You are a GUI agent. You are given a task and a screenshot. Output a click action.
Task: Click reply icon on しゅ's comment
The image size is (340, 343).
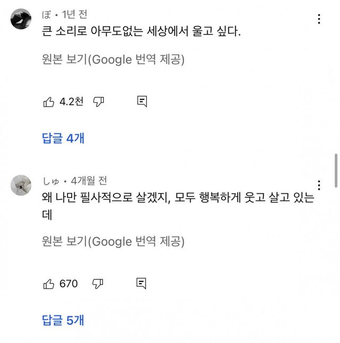point(142,284)
